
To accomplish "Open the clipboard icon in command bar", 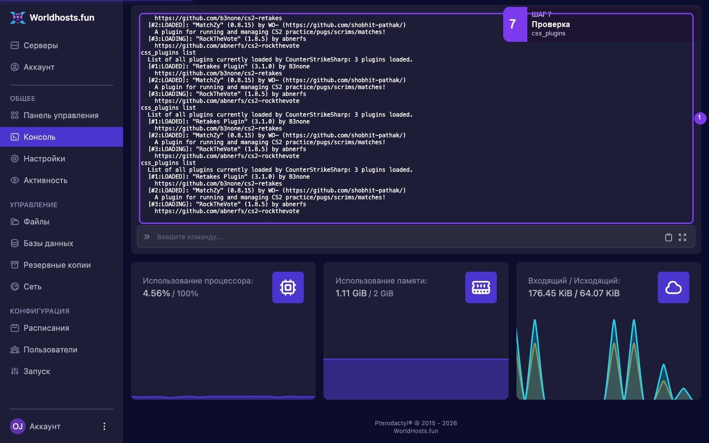I will pyautogui.click(x=668, y=237).
